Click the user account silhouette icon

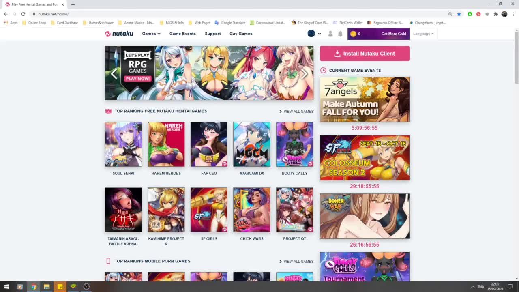click(330, 34)
